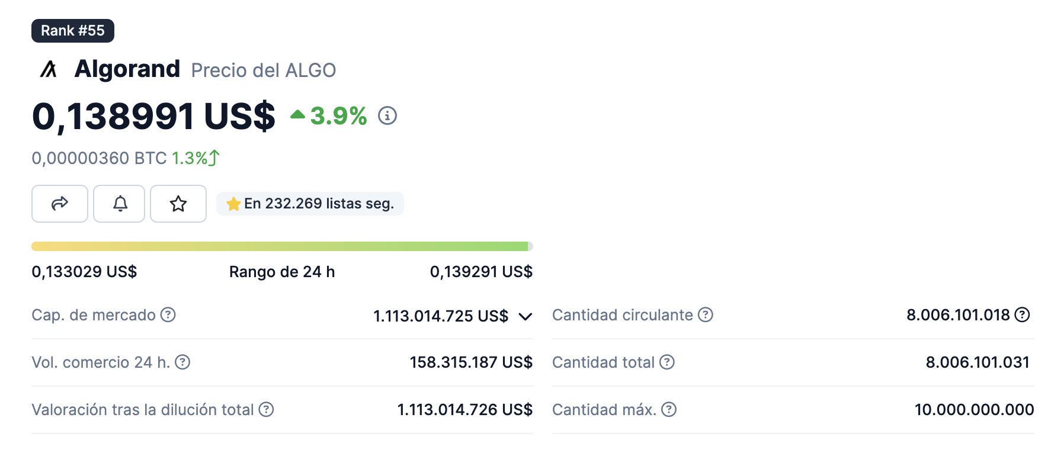Click the BTC price swap arrows icon
This screenshot has height=469, width=1051.
coord(214,158)
